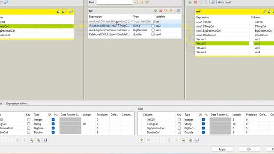Uncheck Nullable for out1 BigDecimalCol
This screenshot has height=154, width=274.
point(203,128)
